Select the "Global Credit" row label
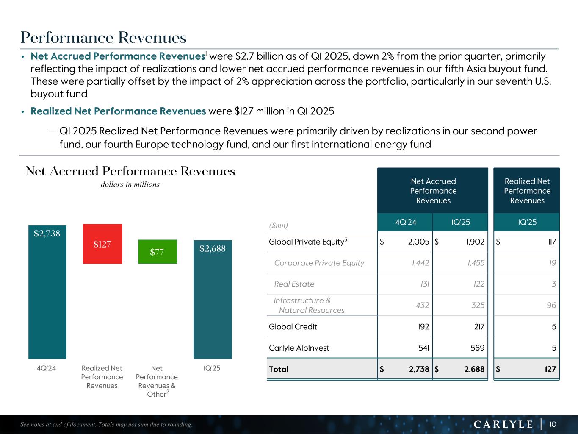Screen dimensions: 578x434 pos(293,327)
